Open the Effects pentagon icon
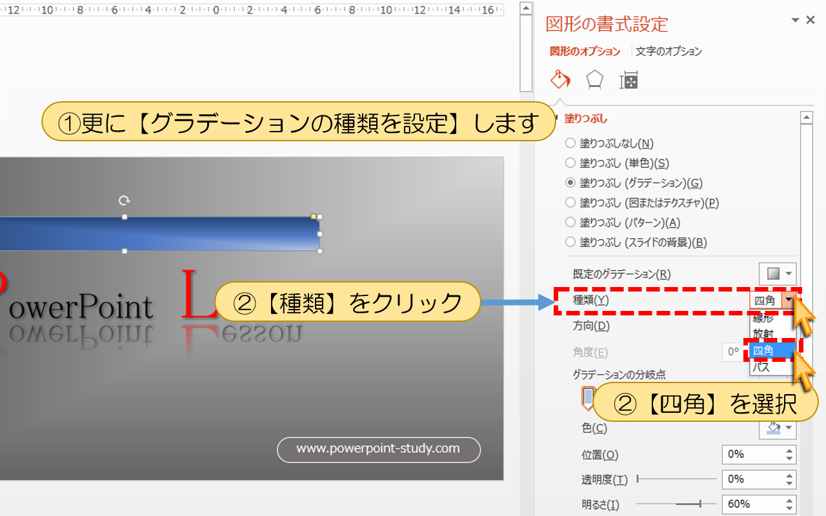 click(x=594, y=80)
